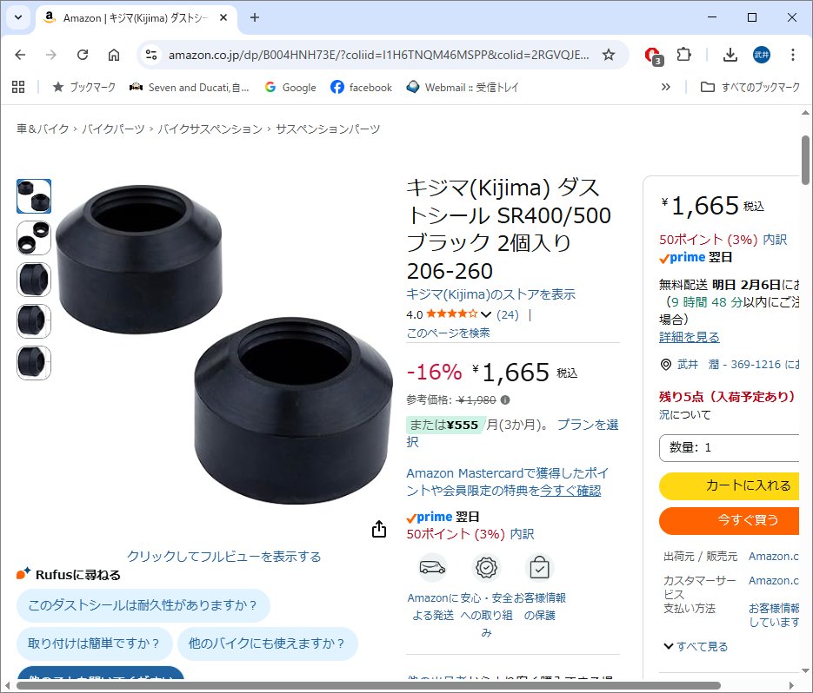Open a new browser tab
The height and width of the screenshot is (693, 813).
point(255,17)
